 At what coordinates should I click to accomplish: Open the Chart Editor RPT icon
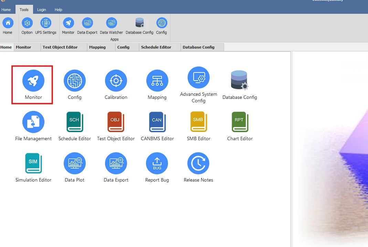tap(240, 122)
